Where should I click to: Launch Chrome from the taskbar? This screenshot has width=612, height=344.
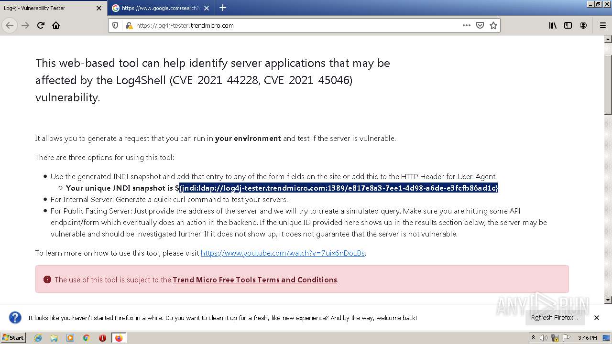[x=87, y=338]
